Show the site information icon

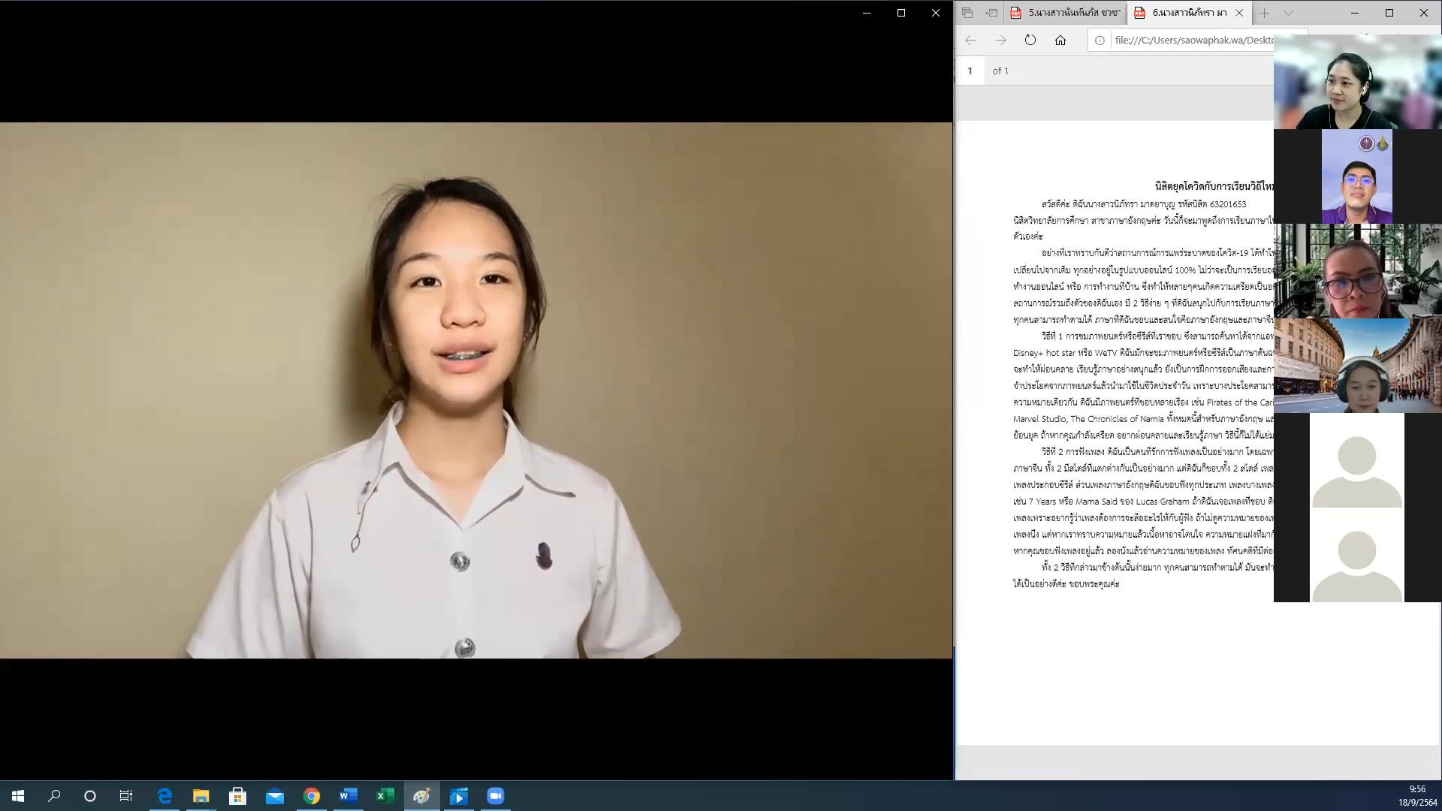point(1100,41)
